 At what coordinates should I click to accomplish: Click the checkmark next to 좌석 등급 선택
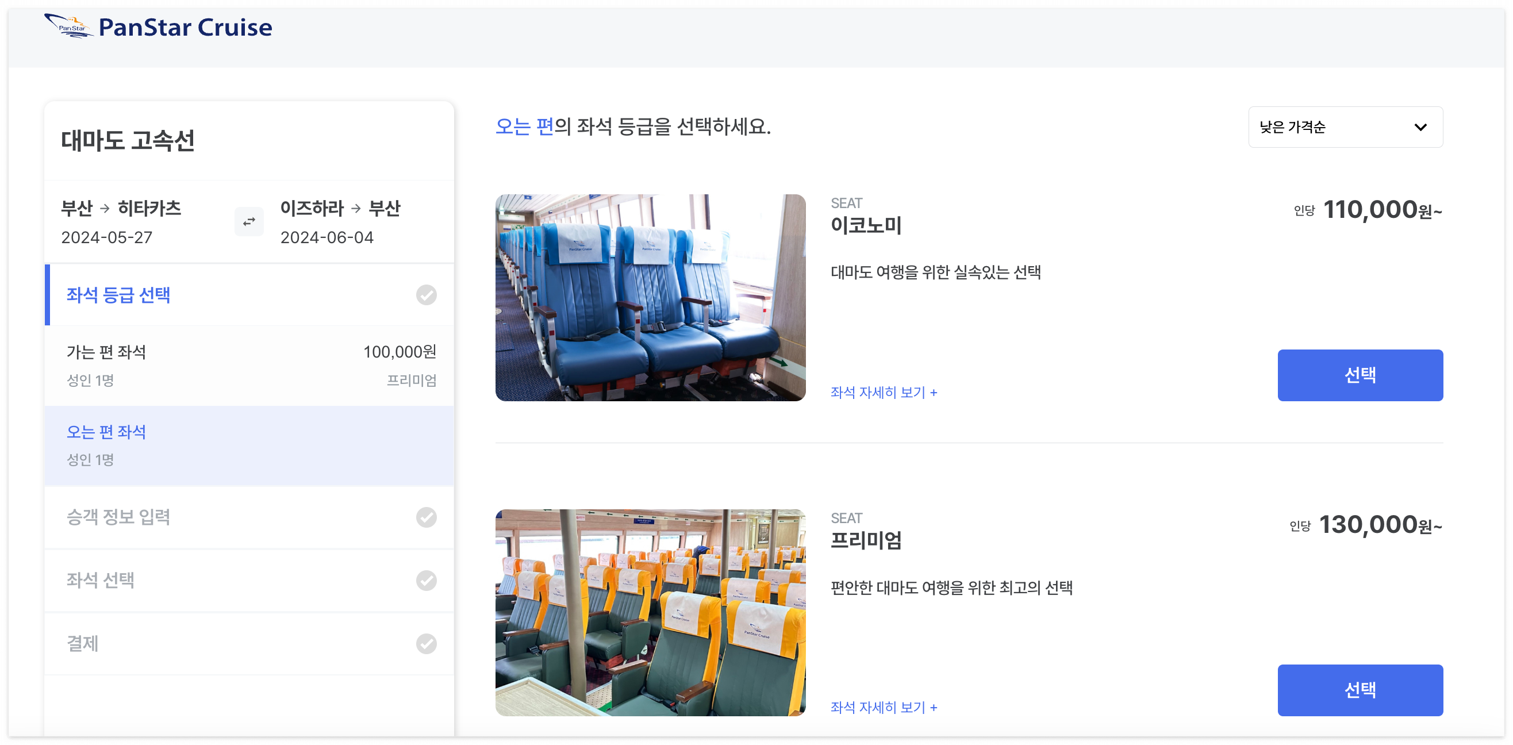(427, 295)
